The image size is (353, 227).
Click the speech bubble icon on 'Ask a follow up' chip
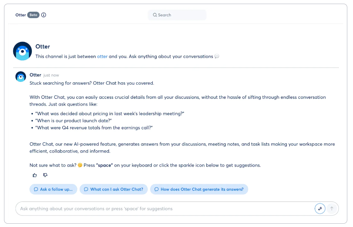[35, 189]
